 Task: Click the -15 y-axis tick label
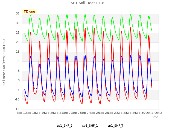pyautogui.click(x=17, y=109)
